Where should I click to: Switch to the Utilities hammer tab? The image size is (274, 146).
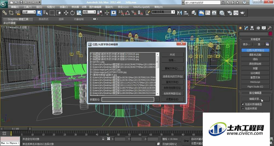269,28
